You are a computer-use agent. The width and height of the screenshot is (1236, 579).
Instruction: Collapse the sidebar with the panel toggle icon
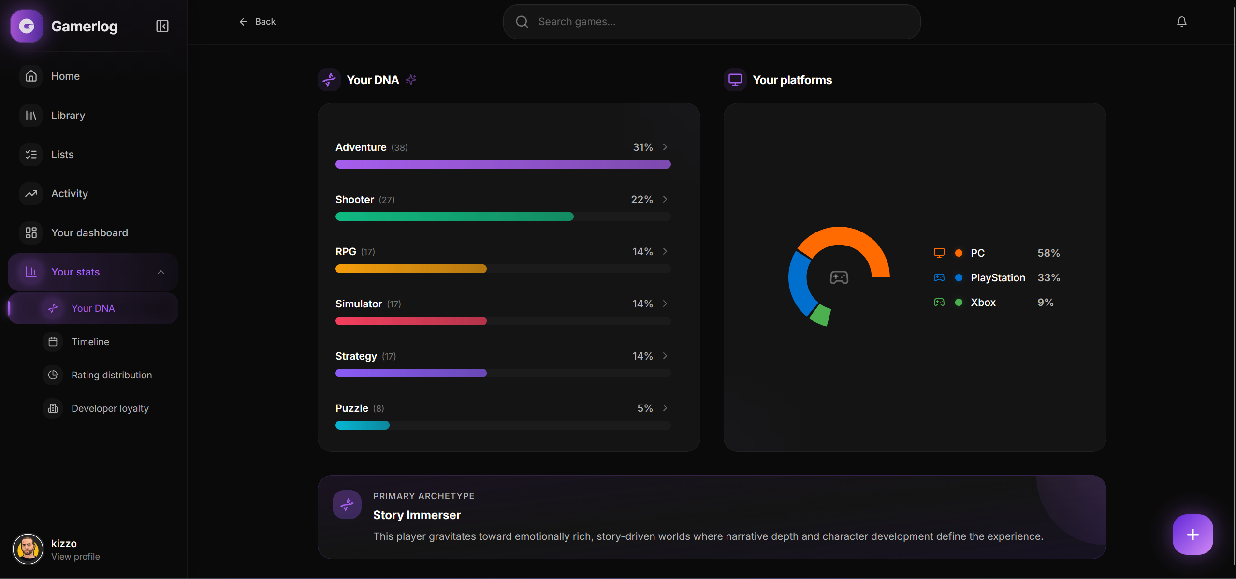[162, 26]
